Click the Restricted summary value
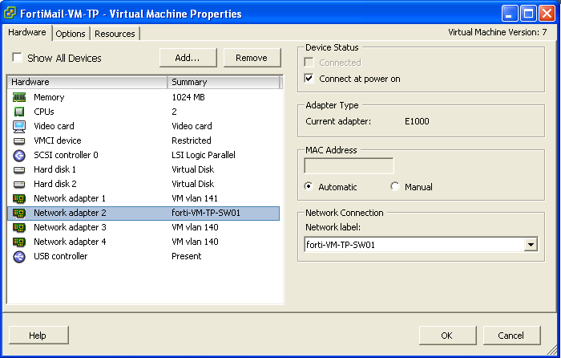 (192, 140)
